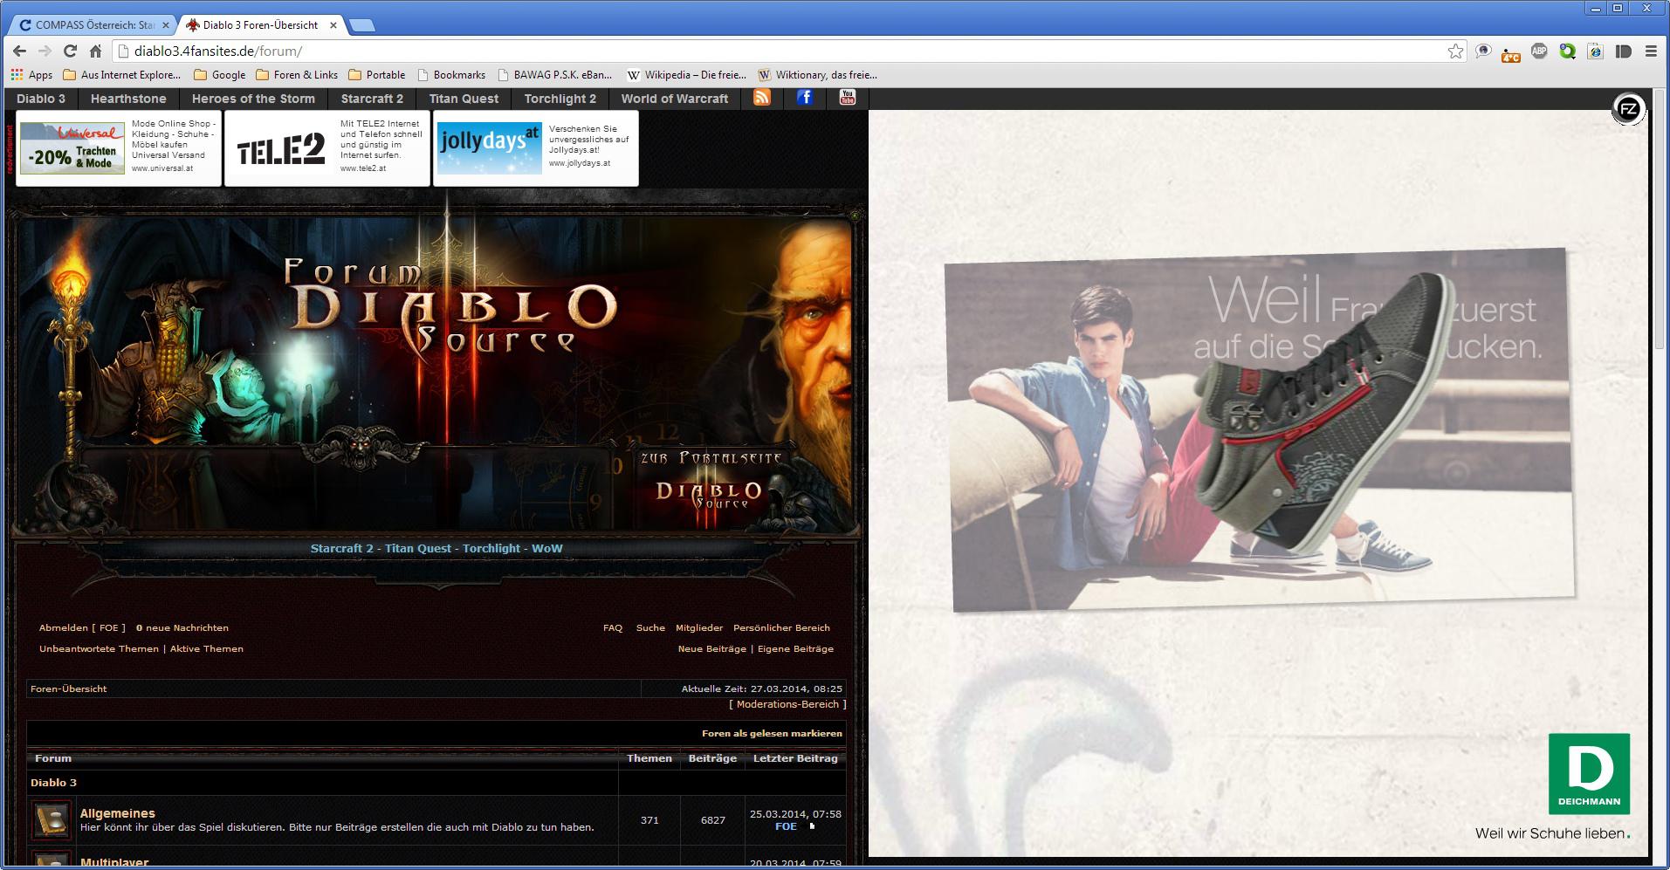Image resolution: width=1670 pixels, height=870 pixels.
Task: Click the Facebook icon in site navigation
Action: pos(805,98)
